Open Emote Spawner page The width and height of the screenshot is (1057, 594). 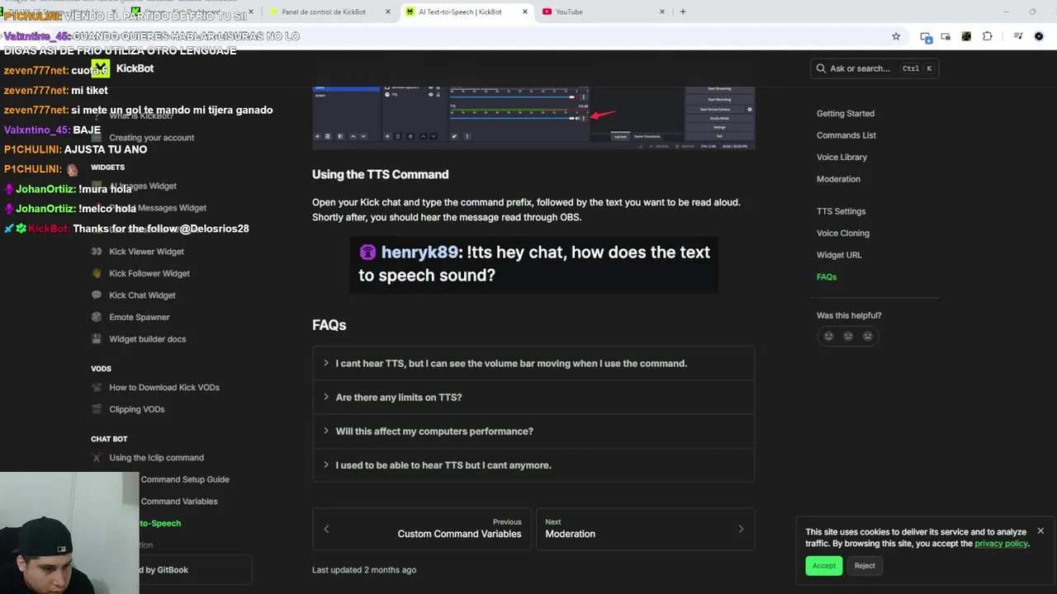(139, 317)
